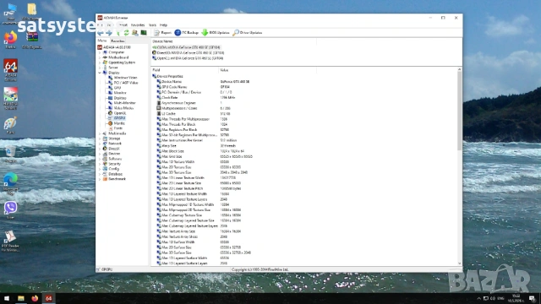Expand the Security tree node

click(100, 164)
